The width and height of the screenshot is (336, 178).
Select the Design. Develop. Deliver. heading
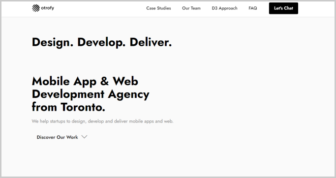point(102,42)
